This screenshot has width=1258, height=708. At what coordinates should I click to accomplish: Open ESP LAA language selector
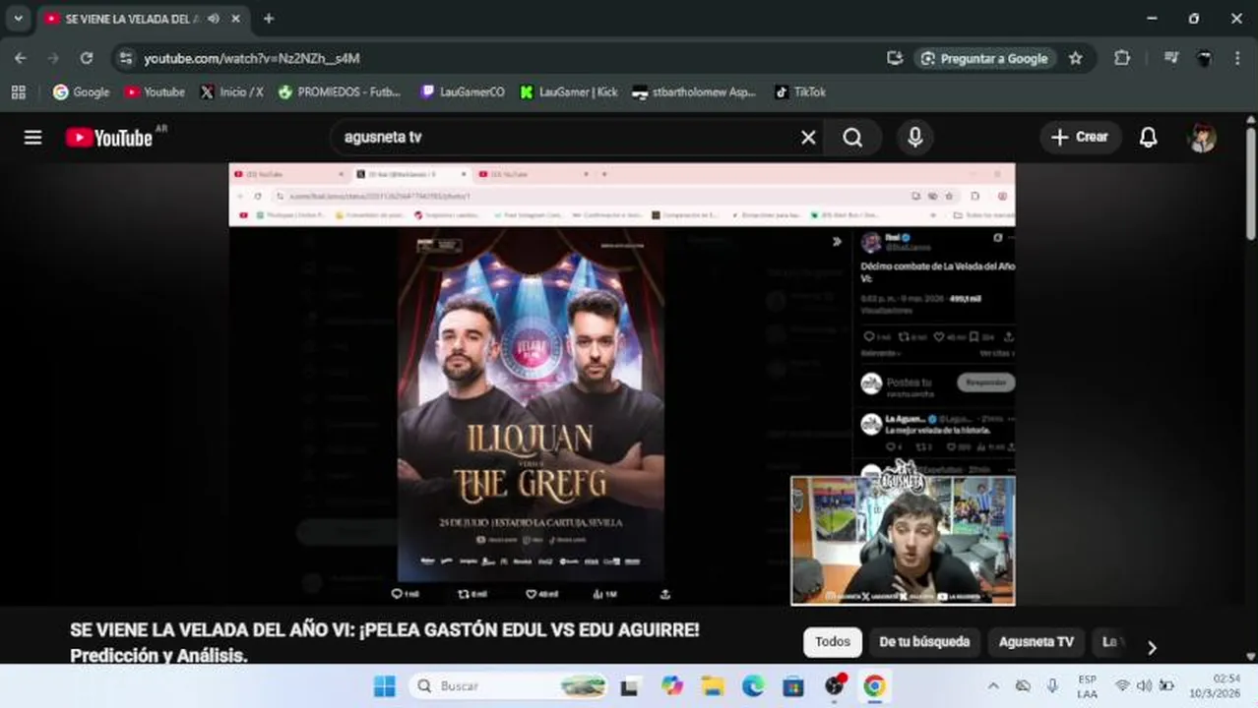pos(1087,686)
